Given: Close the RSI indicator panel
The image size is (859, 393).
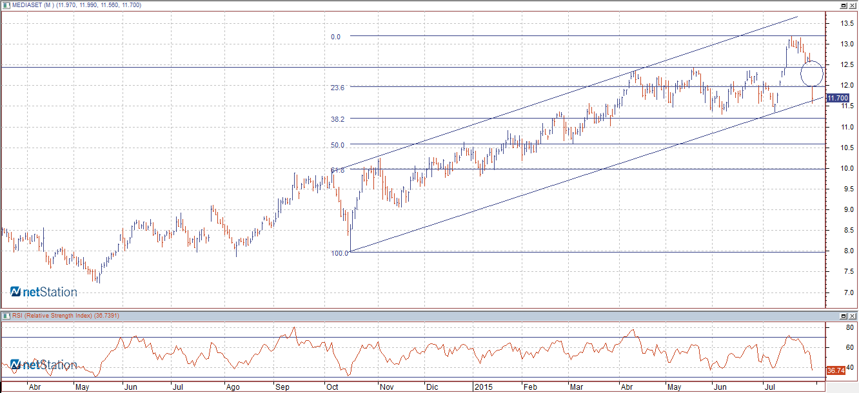Looking at the screenshot, I should pyautogui.click(x=853, y=316).
